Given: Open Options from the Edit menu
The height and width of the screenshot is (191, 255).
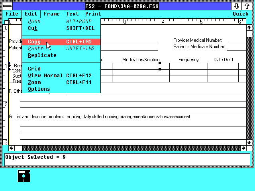Looking at the screenshot, I should click(61, 89).
